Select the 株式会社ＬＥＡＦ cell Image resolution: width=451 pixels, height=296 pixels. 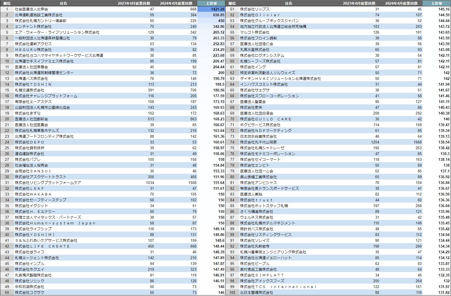point(30,188)
